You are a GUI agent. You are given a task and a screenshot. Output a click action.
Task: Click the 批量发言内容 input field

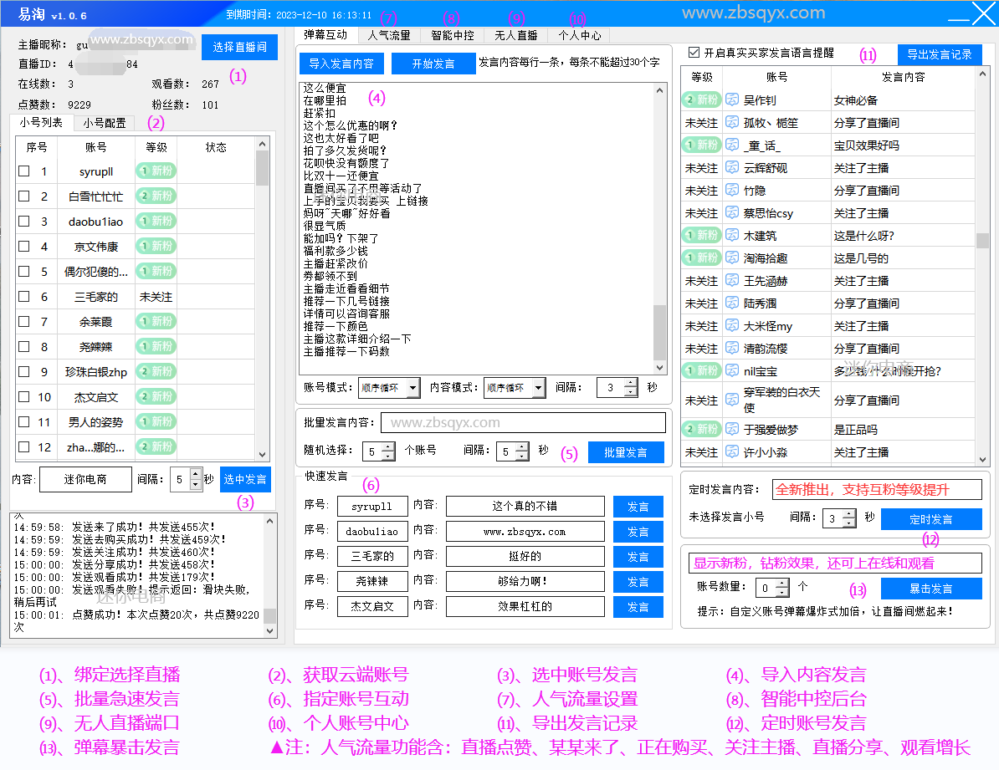tap(523, 422)
